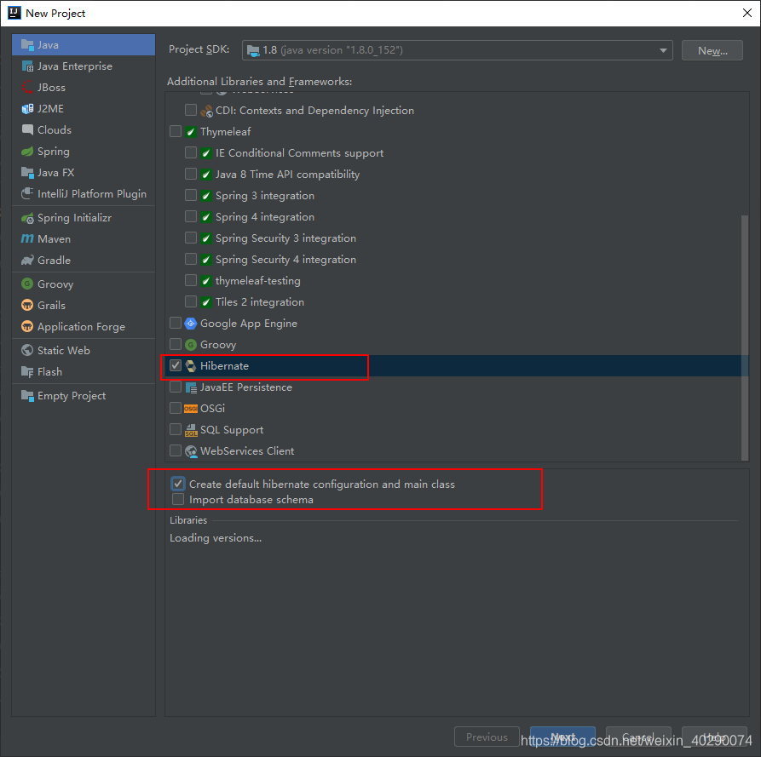Click the Help button
The image size is (761, 757).
[x=714, y=737]
